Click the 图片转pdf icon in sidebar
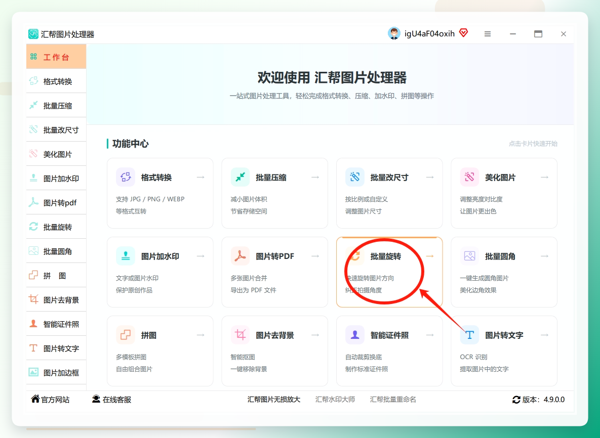 [x=34, y=202]
